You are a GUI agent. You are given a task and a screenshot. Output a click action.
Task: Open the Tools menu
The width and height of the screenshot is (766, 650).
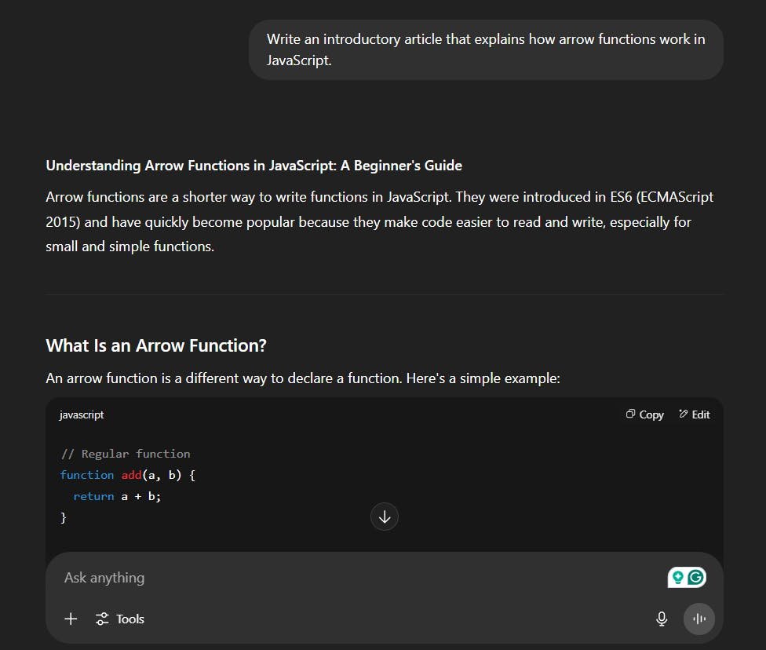pyautogui.click(x=120, y=619)
